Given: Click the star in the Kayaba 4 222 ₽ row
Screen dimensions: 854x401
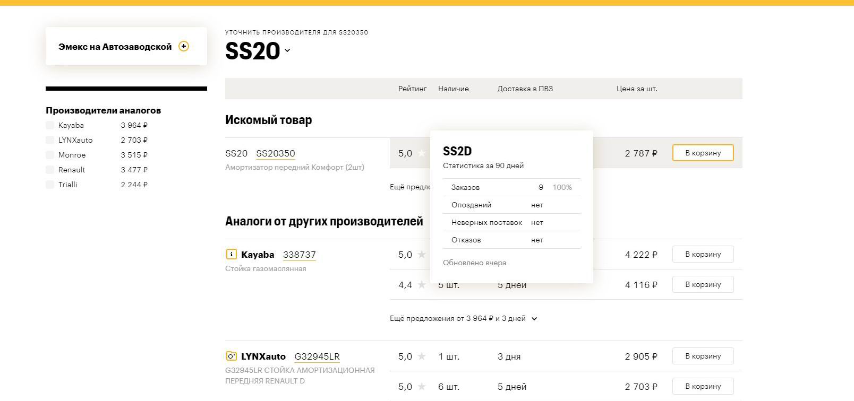Looking at the screenshot, I should 422,255.
